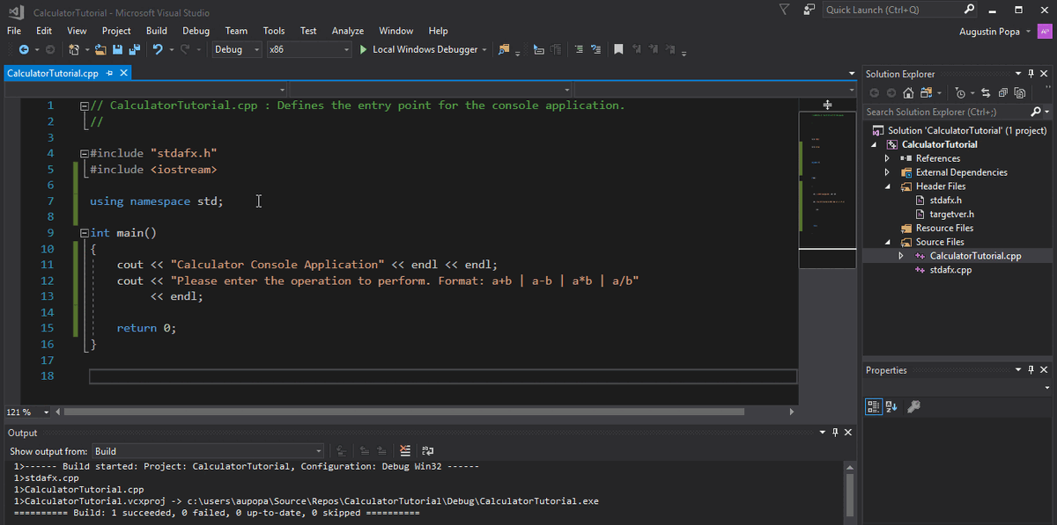Select the CalculatorTutorial.cpp editor tab
Screen dimensions: 1057x525
(53, 73)
